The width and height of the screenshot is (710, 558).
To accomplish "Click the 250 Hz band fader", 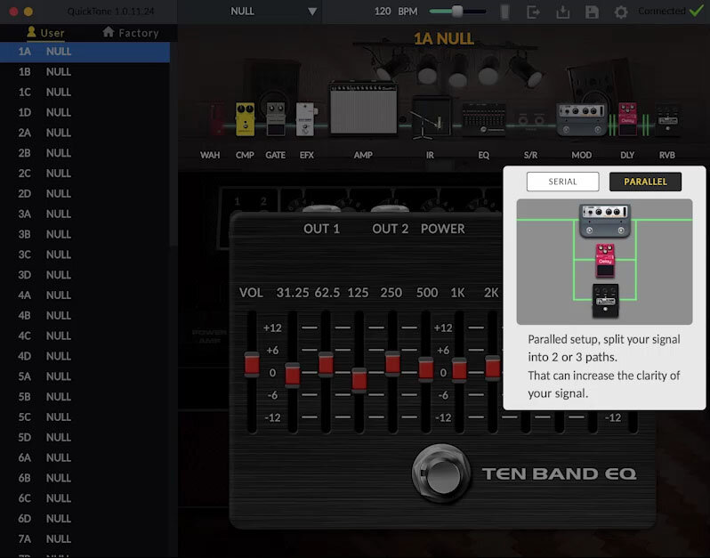I will 392,363.
